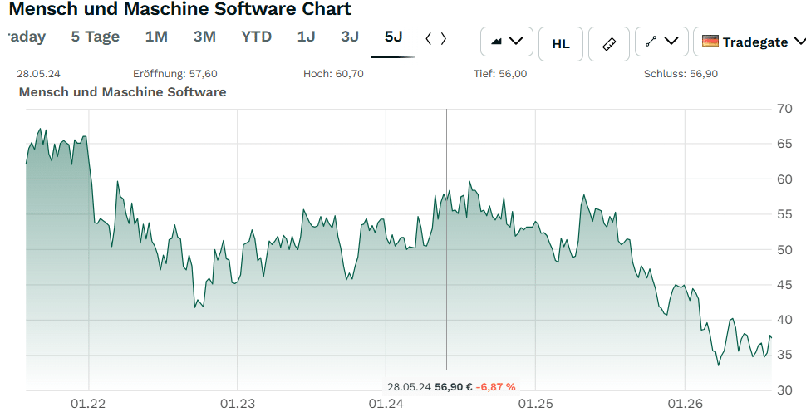The width and height of the screenshot is (806, 412).
Task: Select the 1J time range
Action: 306,37
